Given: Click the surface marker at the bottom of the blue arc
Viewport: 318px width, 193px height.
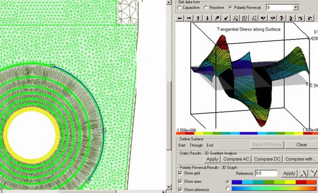Looking at the screenshot, I should pos(88,181).
